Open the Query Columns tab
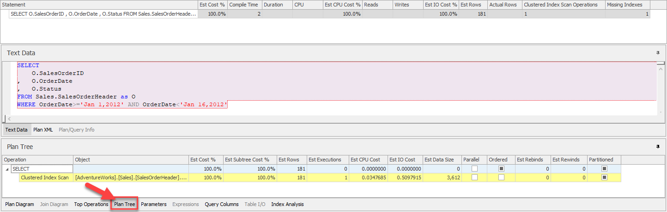This screenshot has height=212, width=667. coord(222,204)
